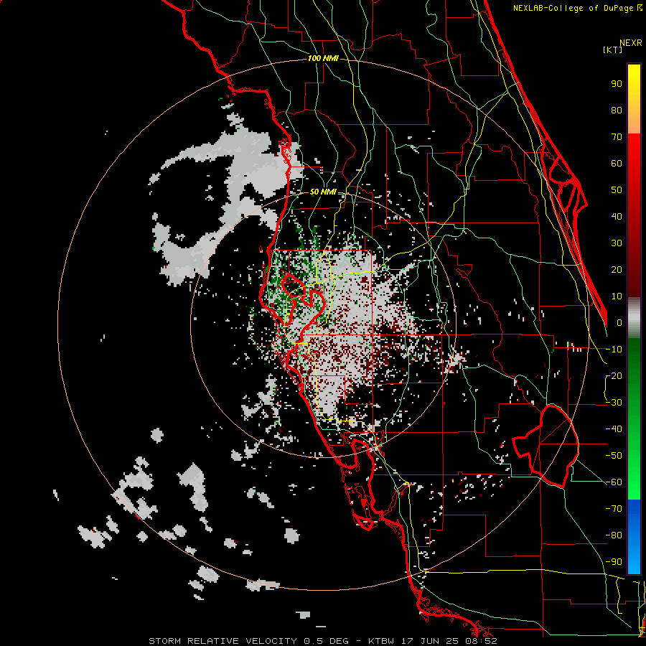Click the [KT] units label
The height and width of the screenshot is (646, 646).
[613, 50]
